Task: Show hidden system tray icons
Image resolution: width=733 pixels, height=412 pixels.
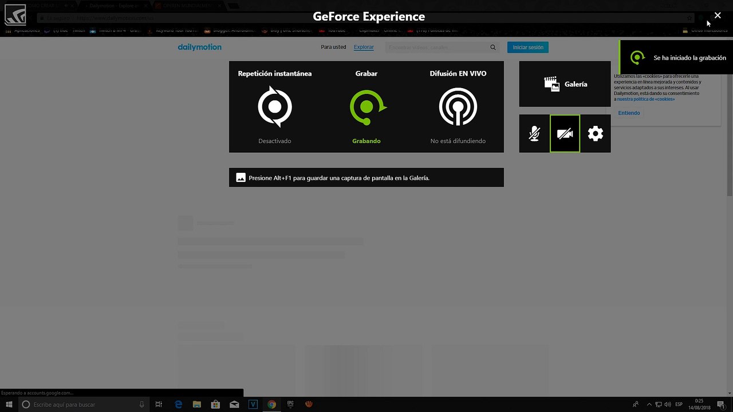Action: point(649,405)
